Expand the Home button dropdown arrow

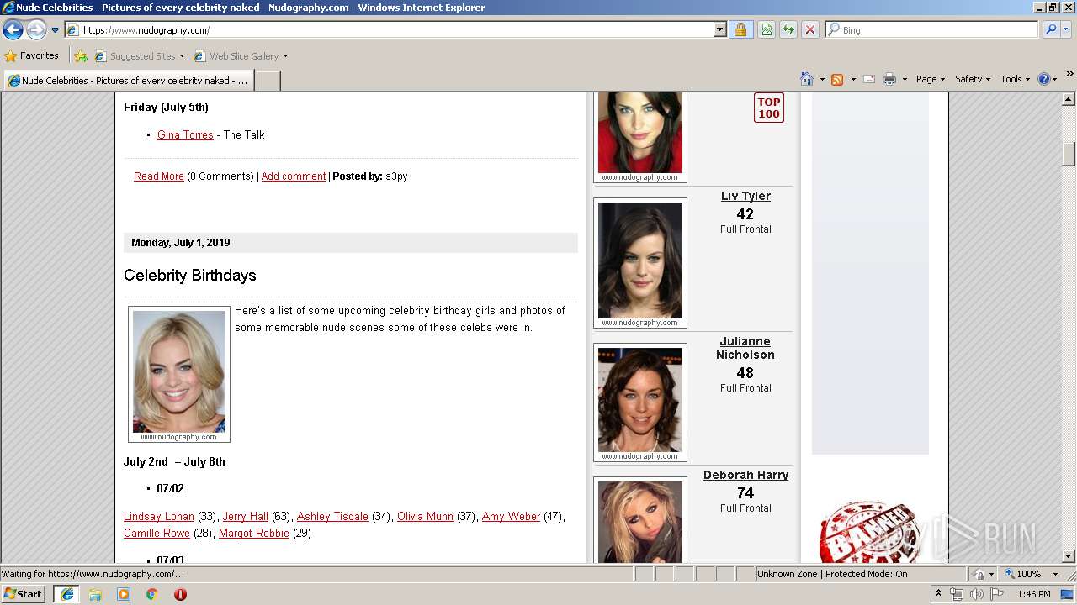[x=822, y=79]
